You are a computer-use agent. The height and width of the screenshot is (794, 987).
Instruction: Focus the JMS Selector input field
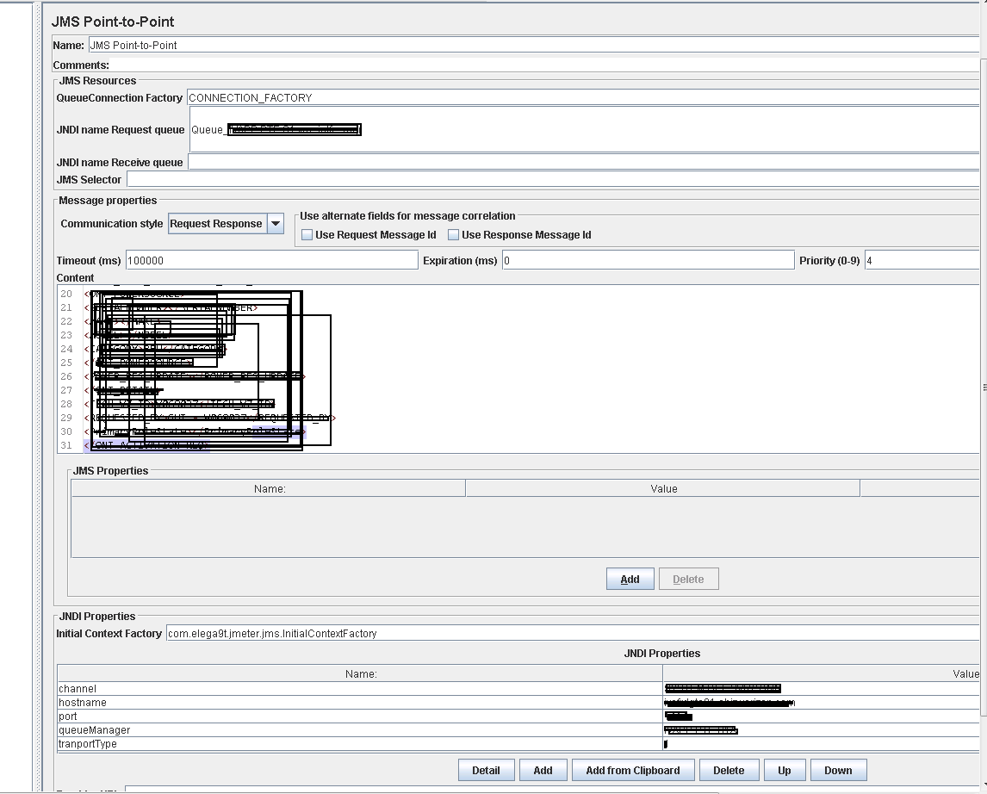431,178
